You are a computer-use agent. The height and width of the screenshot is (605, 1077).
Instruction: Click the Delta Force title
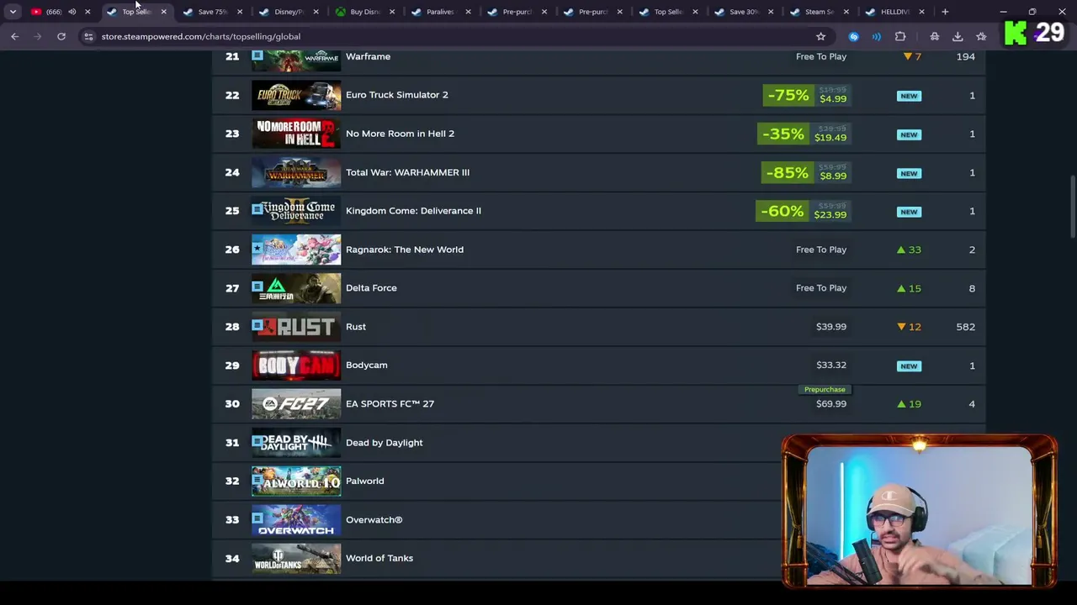pyautogui.click(x=371, y=288)
